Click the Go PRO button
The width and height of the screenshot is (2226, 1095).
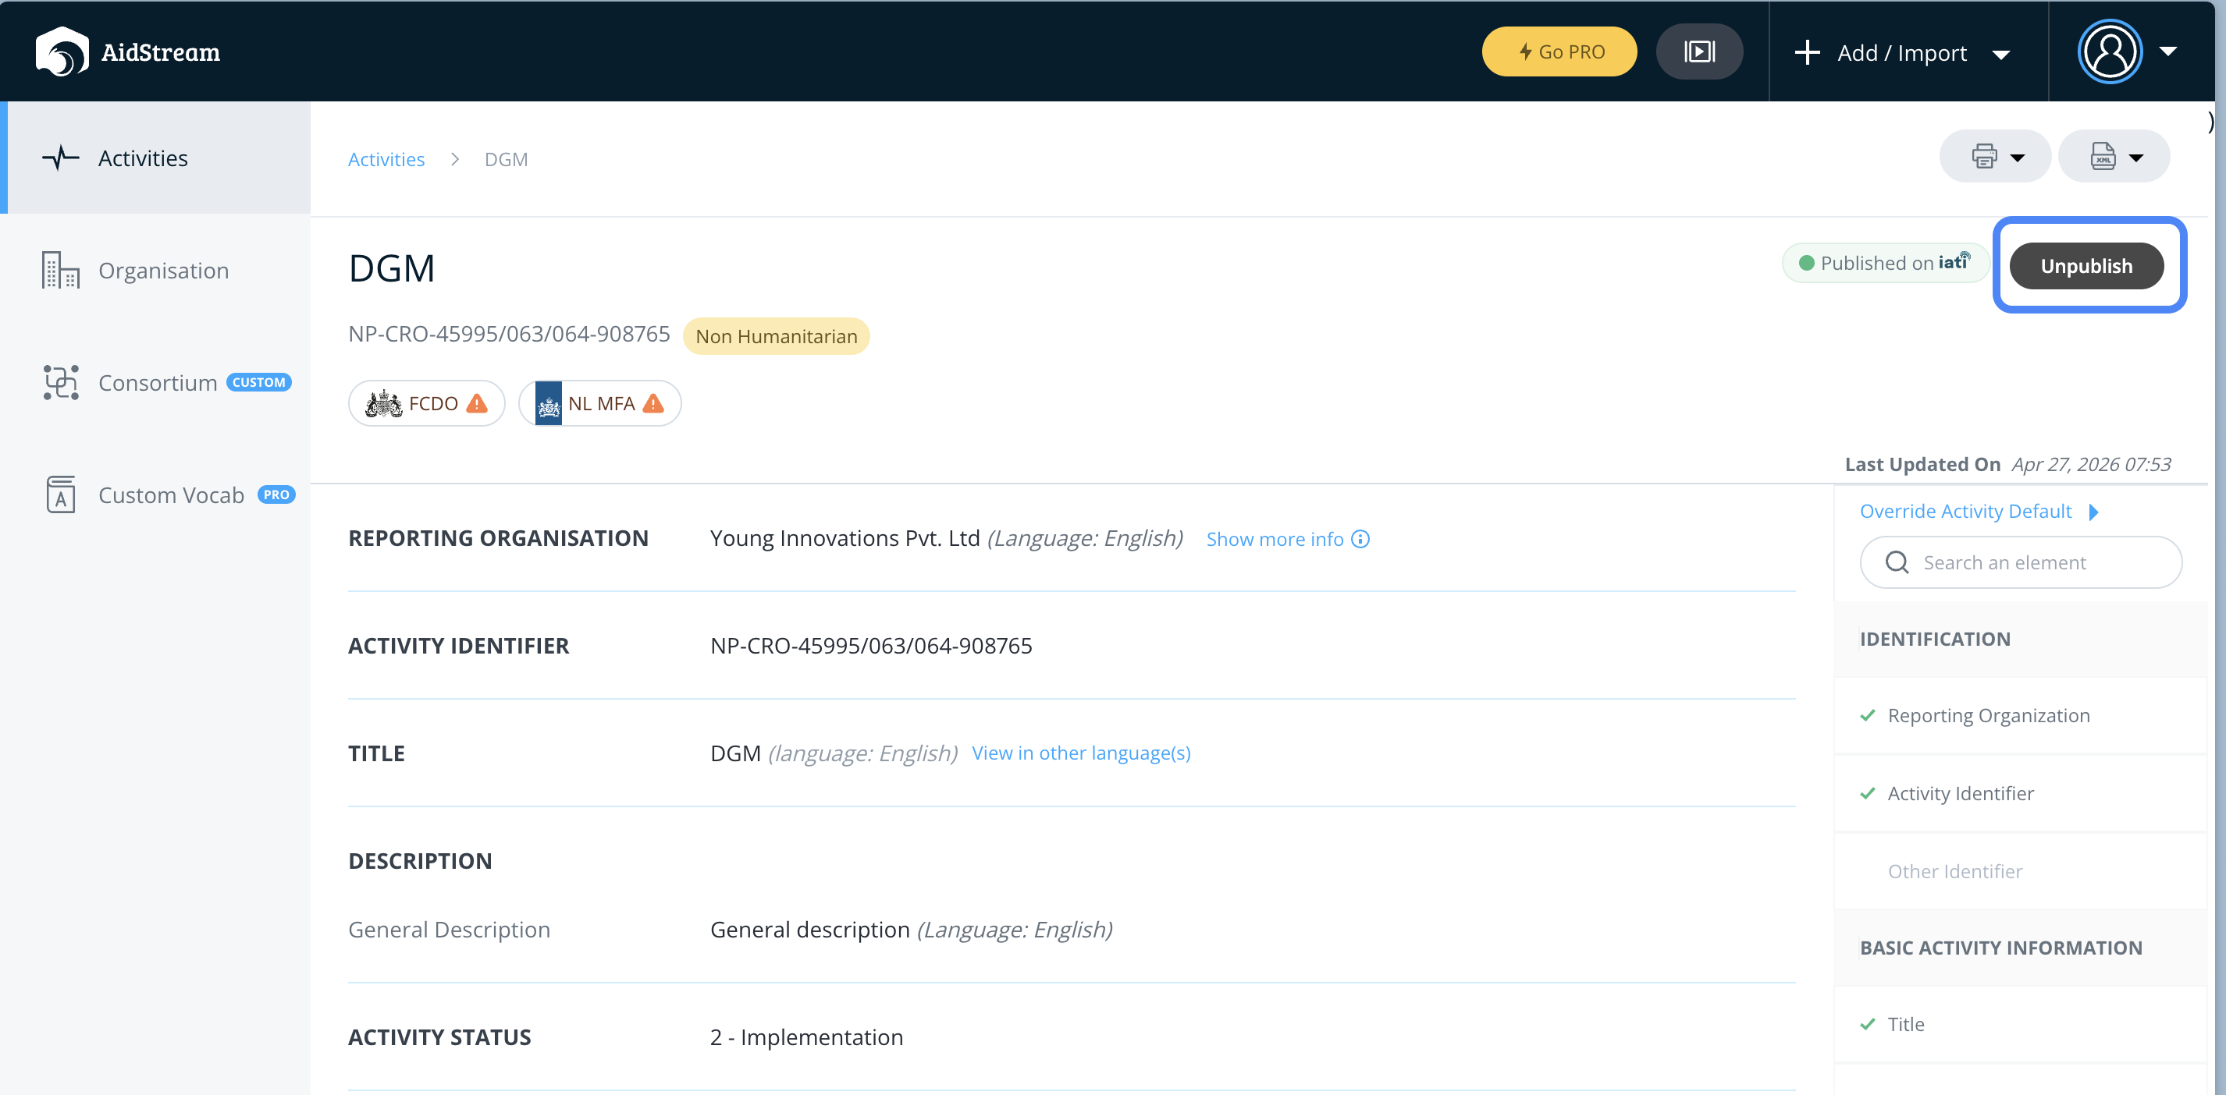[x=1559, y=51]
